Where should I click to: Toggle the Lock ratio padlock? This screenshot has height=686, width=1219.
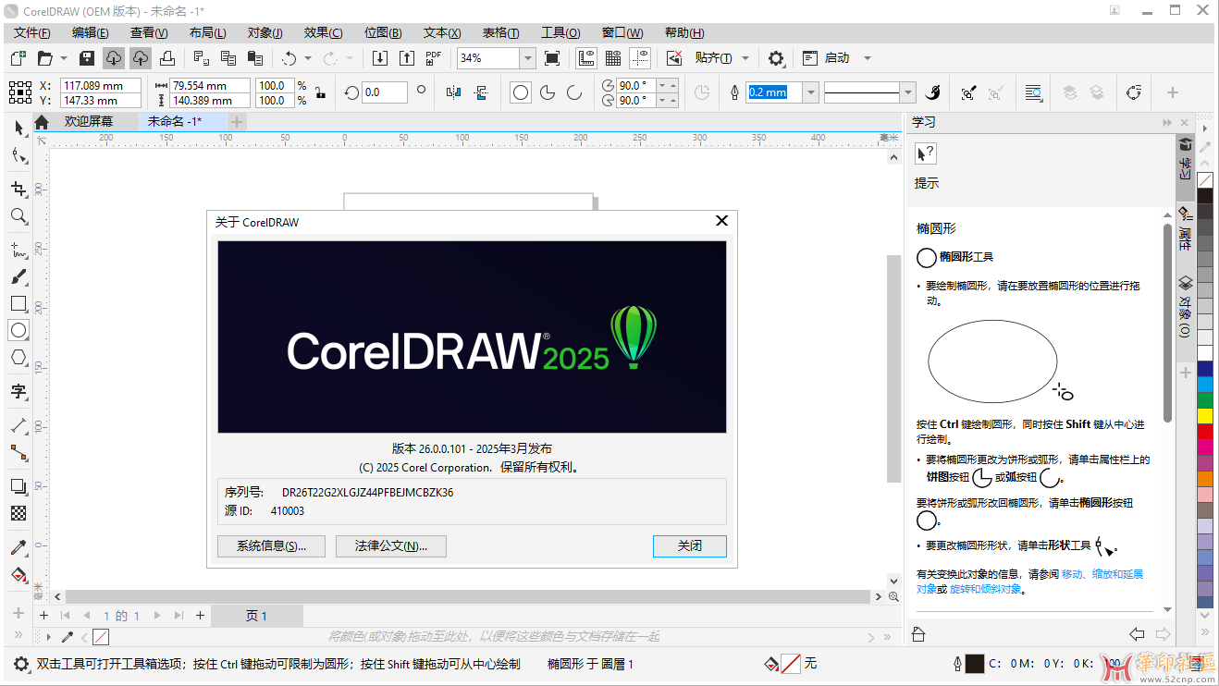[x=320, y=92]
